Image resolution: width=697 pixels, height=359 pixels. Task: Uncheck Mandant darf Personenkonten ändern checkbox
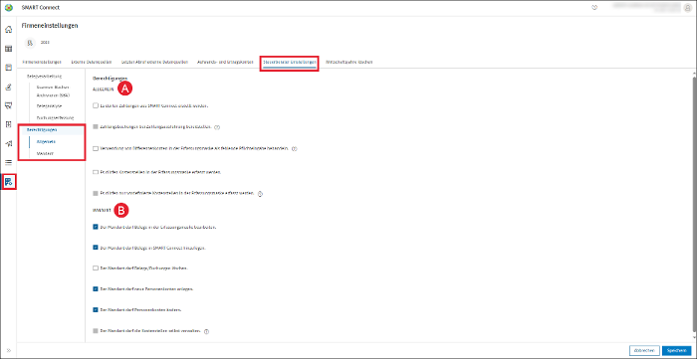pos(96,309)
